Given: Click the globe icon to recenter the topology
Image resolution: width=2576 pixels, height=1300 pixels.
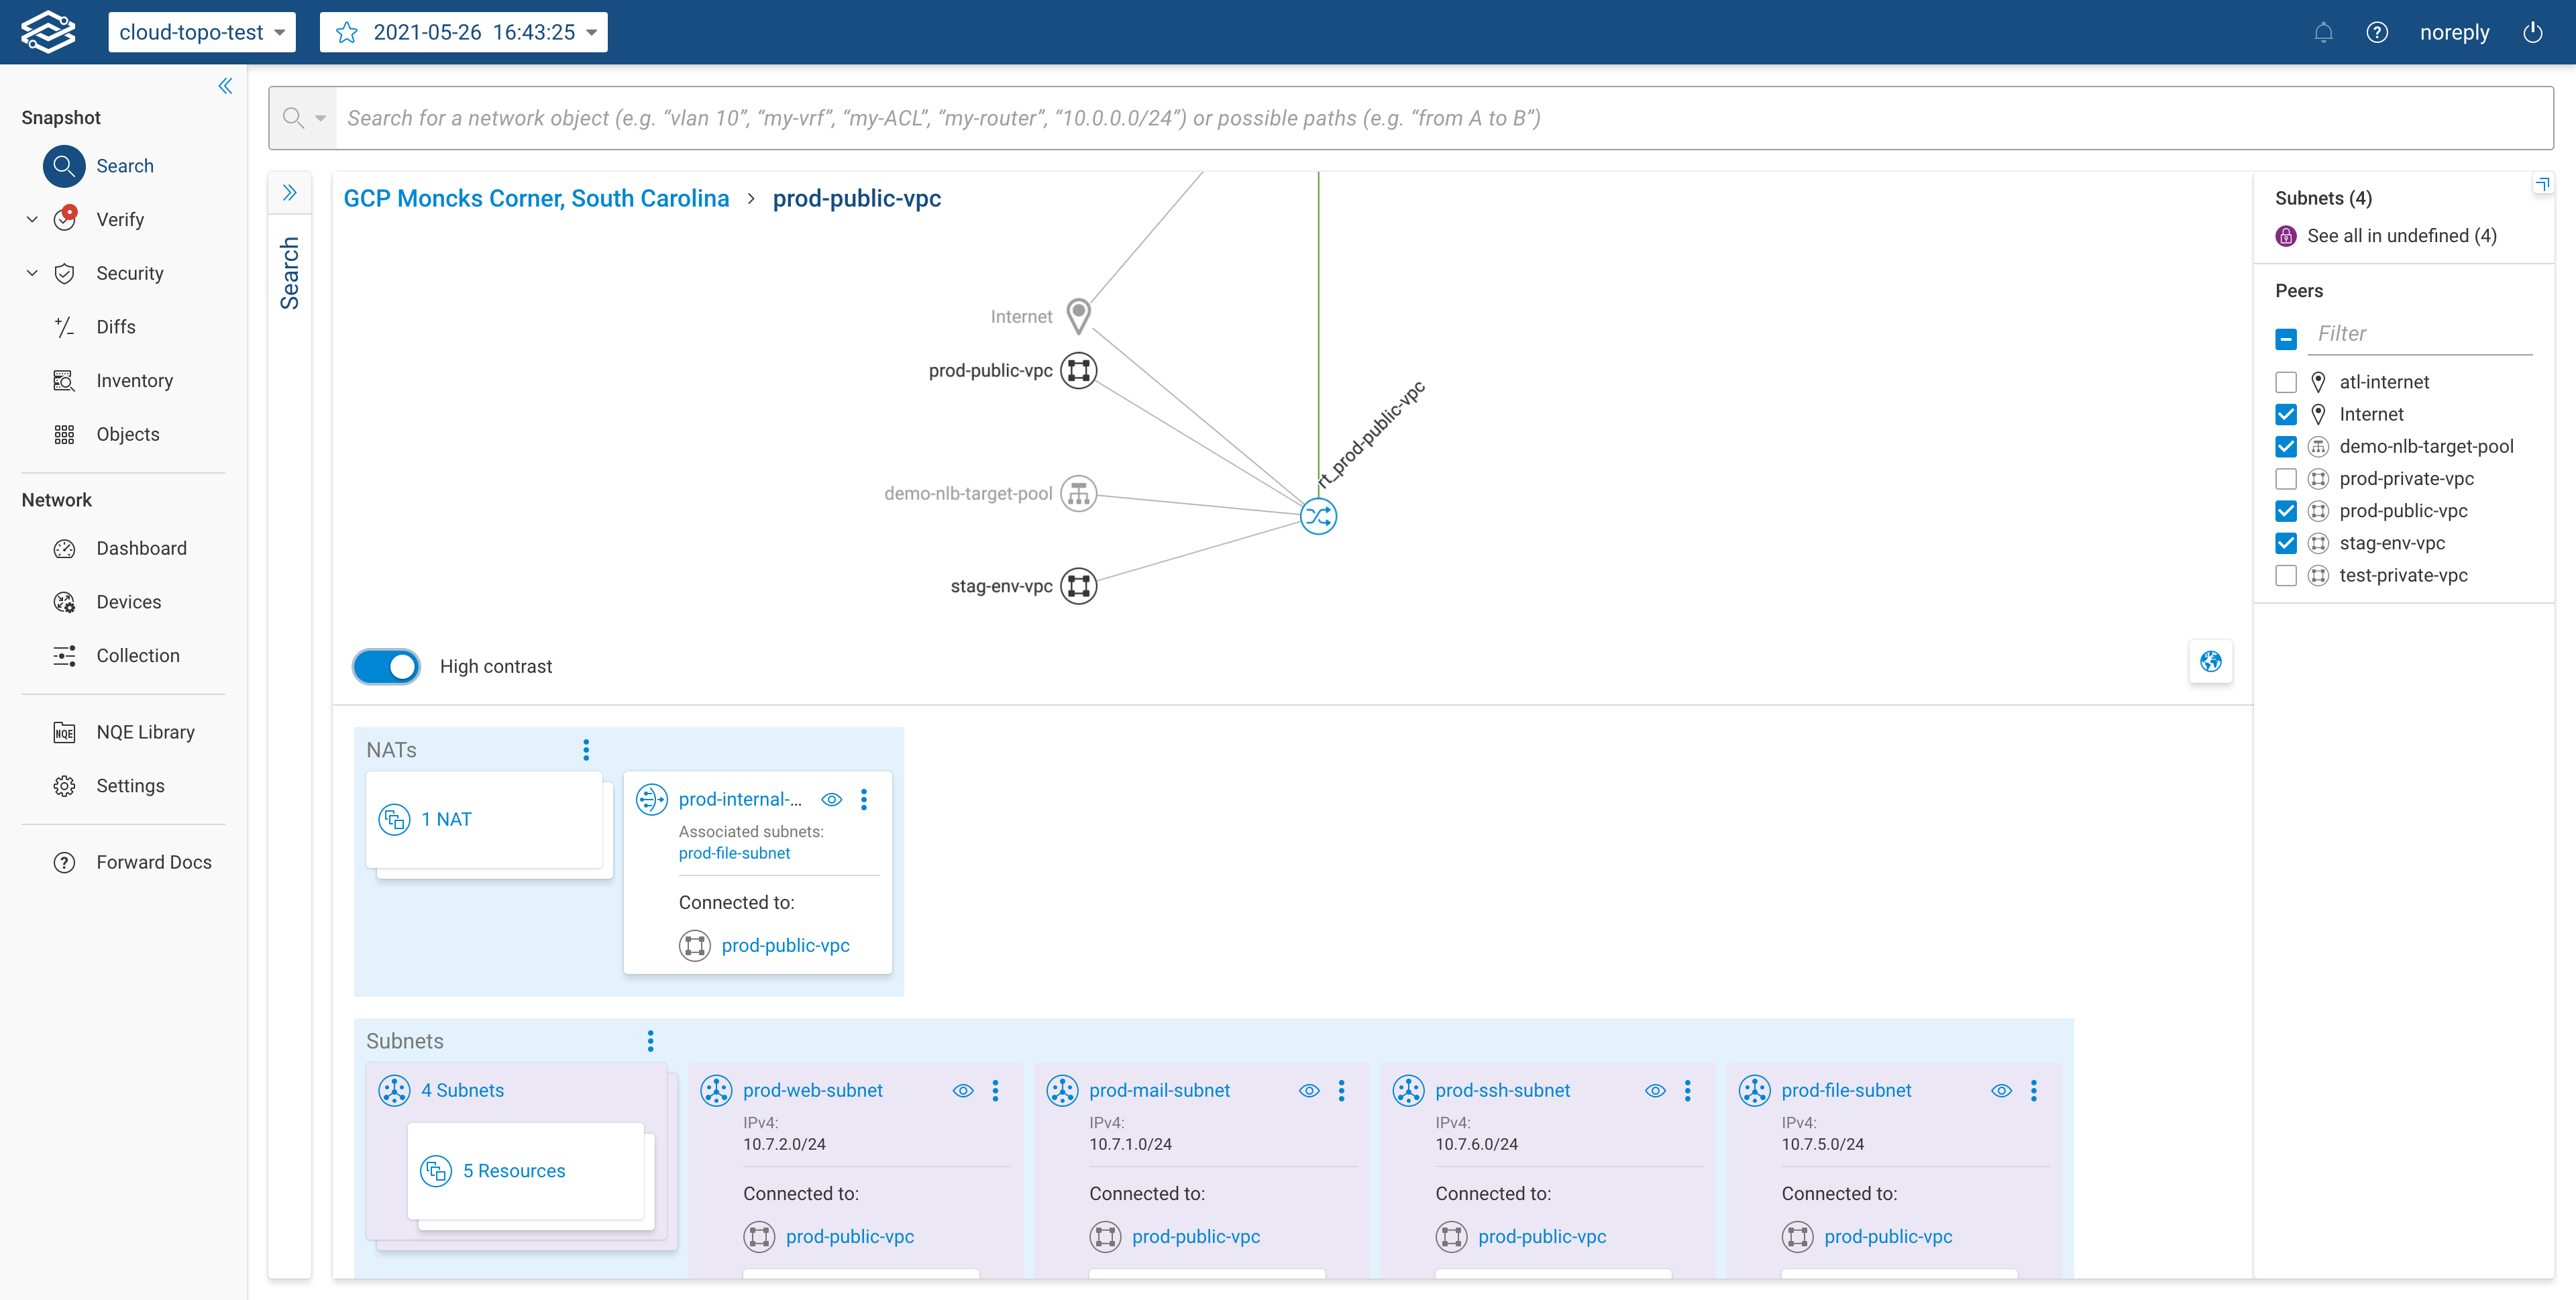Looking at the screenshot, I should 2212,662.
